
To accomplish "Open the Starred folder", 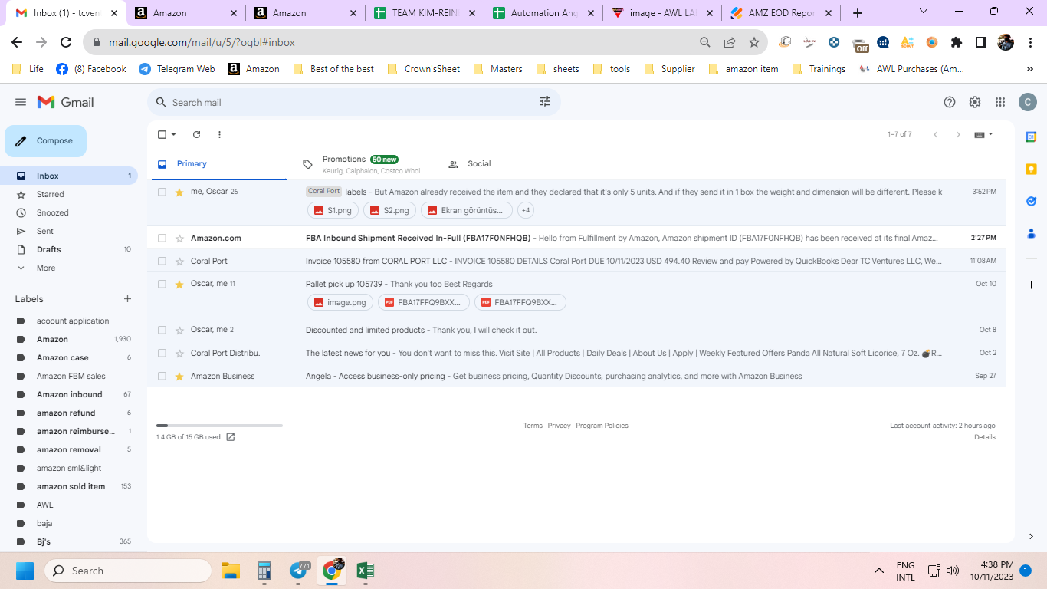I will [x=69, y=194].
